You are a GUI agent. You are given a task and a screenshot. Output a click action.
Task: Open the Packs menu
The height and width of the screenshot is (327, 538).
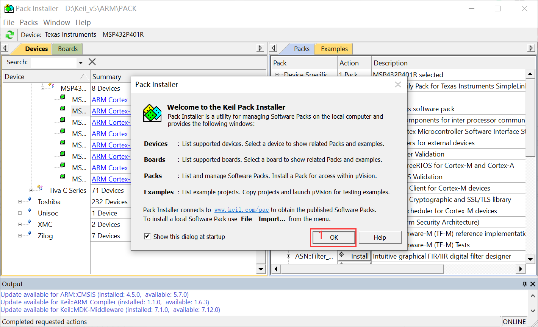tap(29, 22)
